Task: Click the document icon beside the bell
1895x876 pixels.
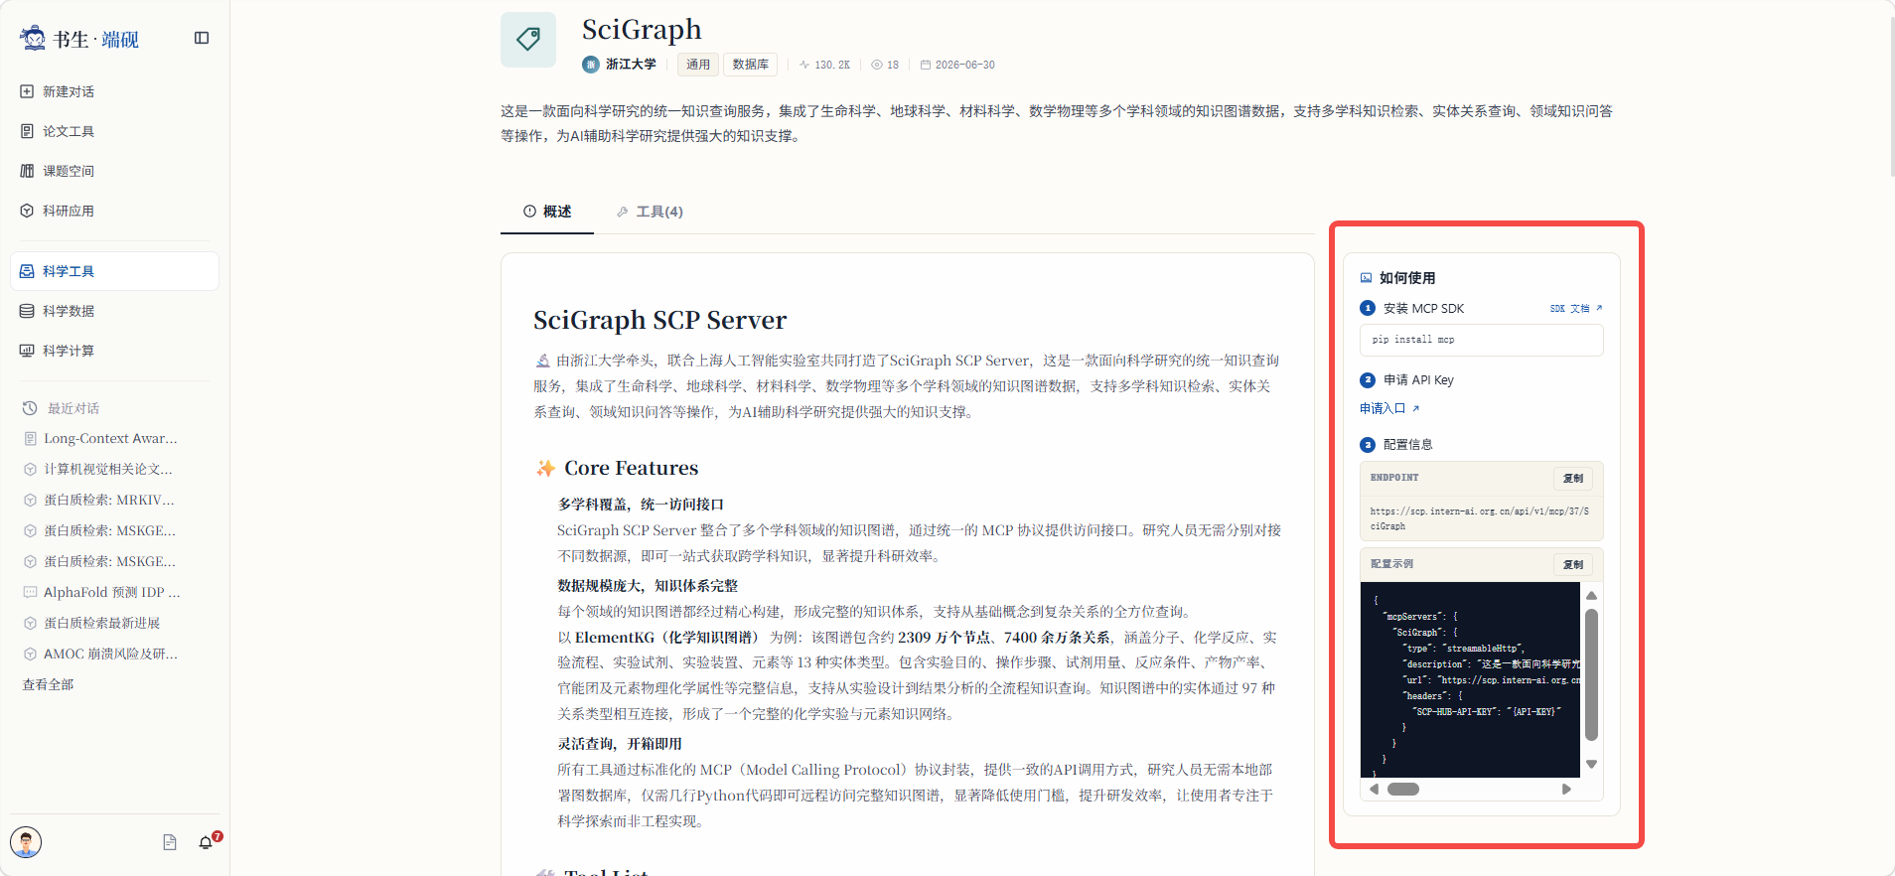Action: pyautogui.click(x=170, y=842)
